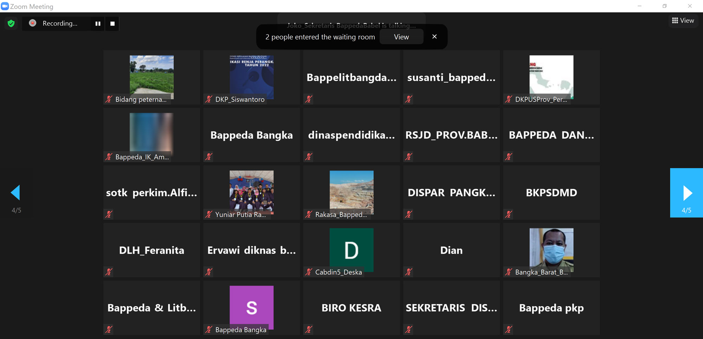View people in the waiting room
This screenshot has height=339, width=703.
pyautogui.click(x=401, y=37)
